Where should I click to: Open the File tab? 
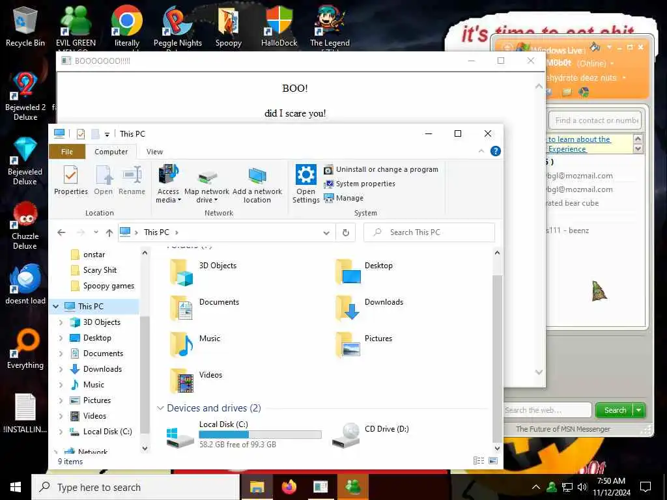67,152
